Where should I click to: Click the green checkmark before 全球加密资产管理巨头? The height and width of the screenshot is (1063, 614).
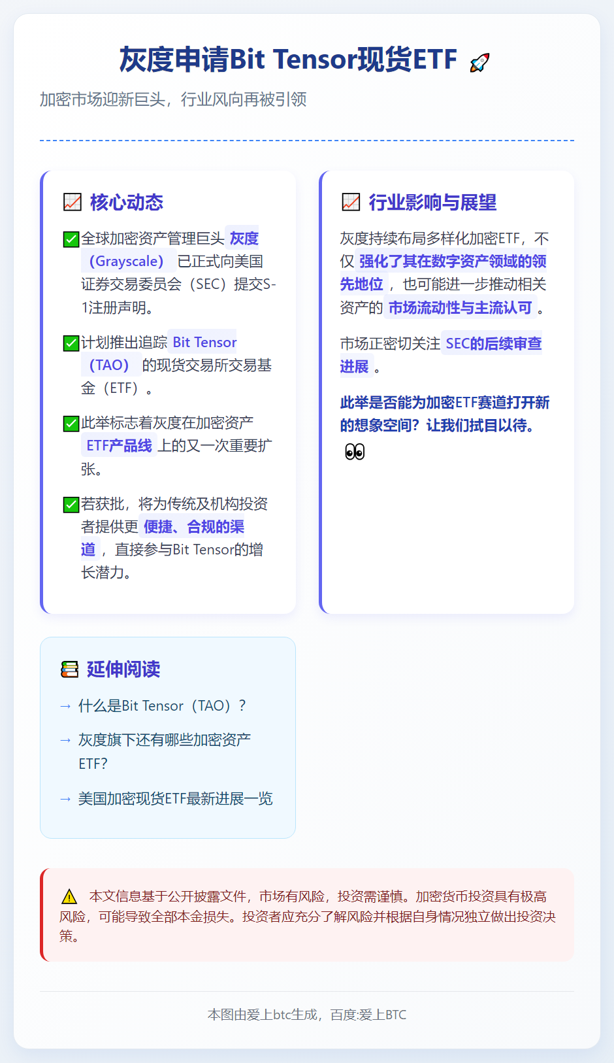[71, 239]
